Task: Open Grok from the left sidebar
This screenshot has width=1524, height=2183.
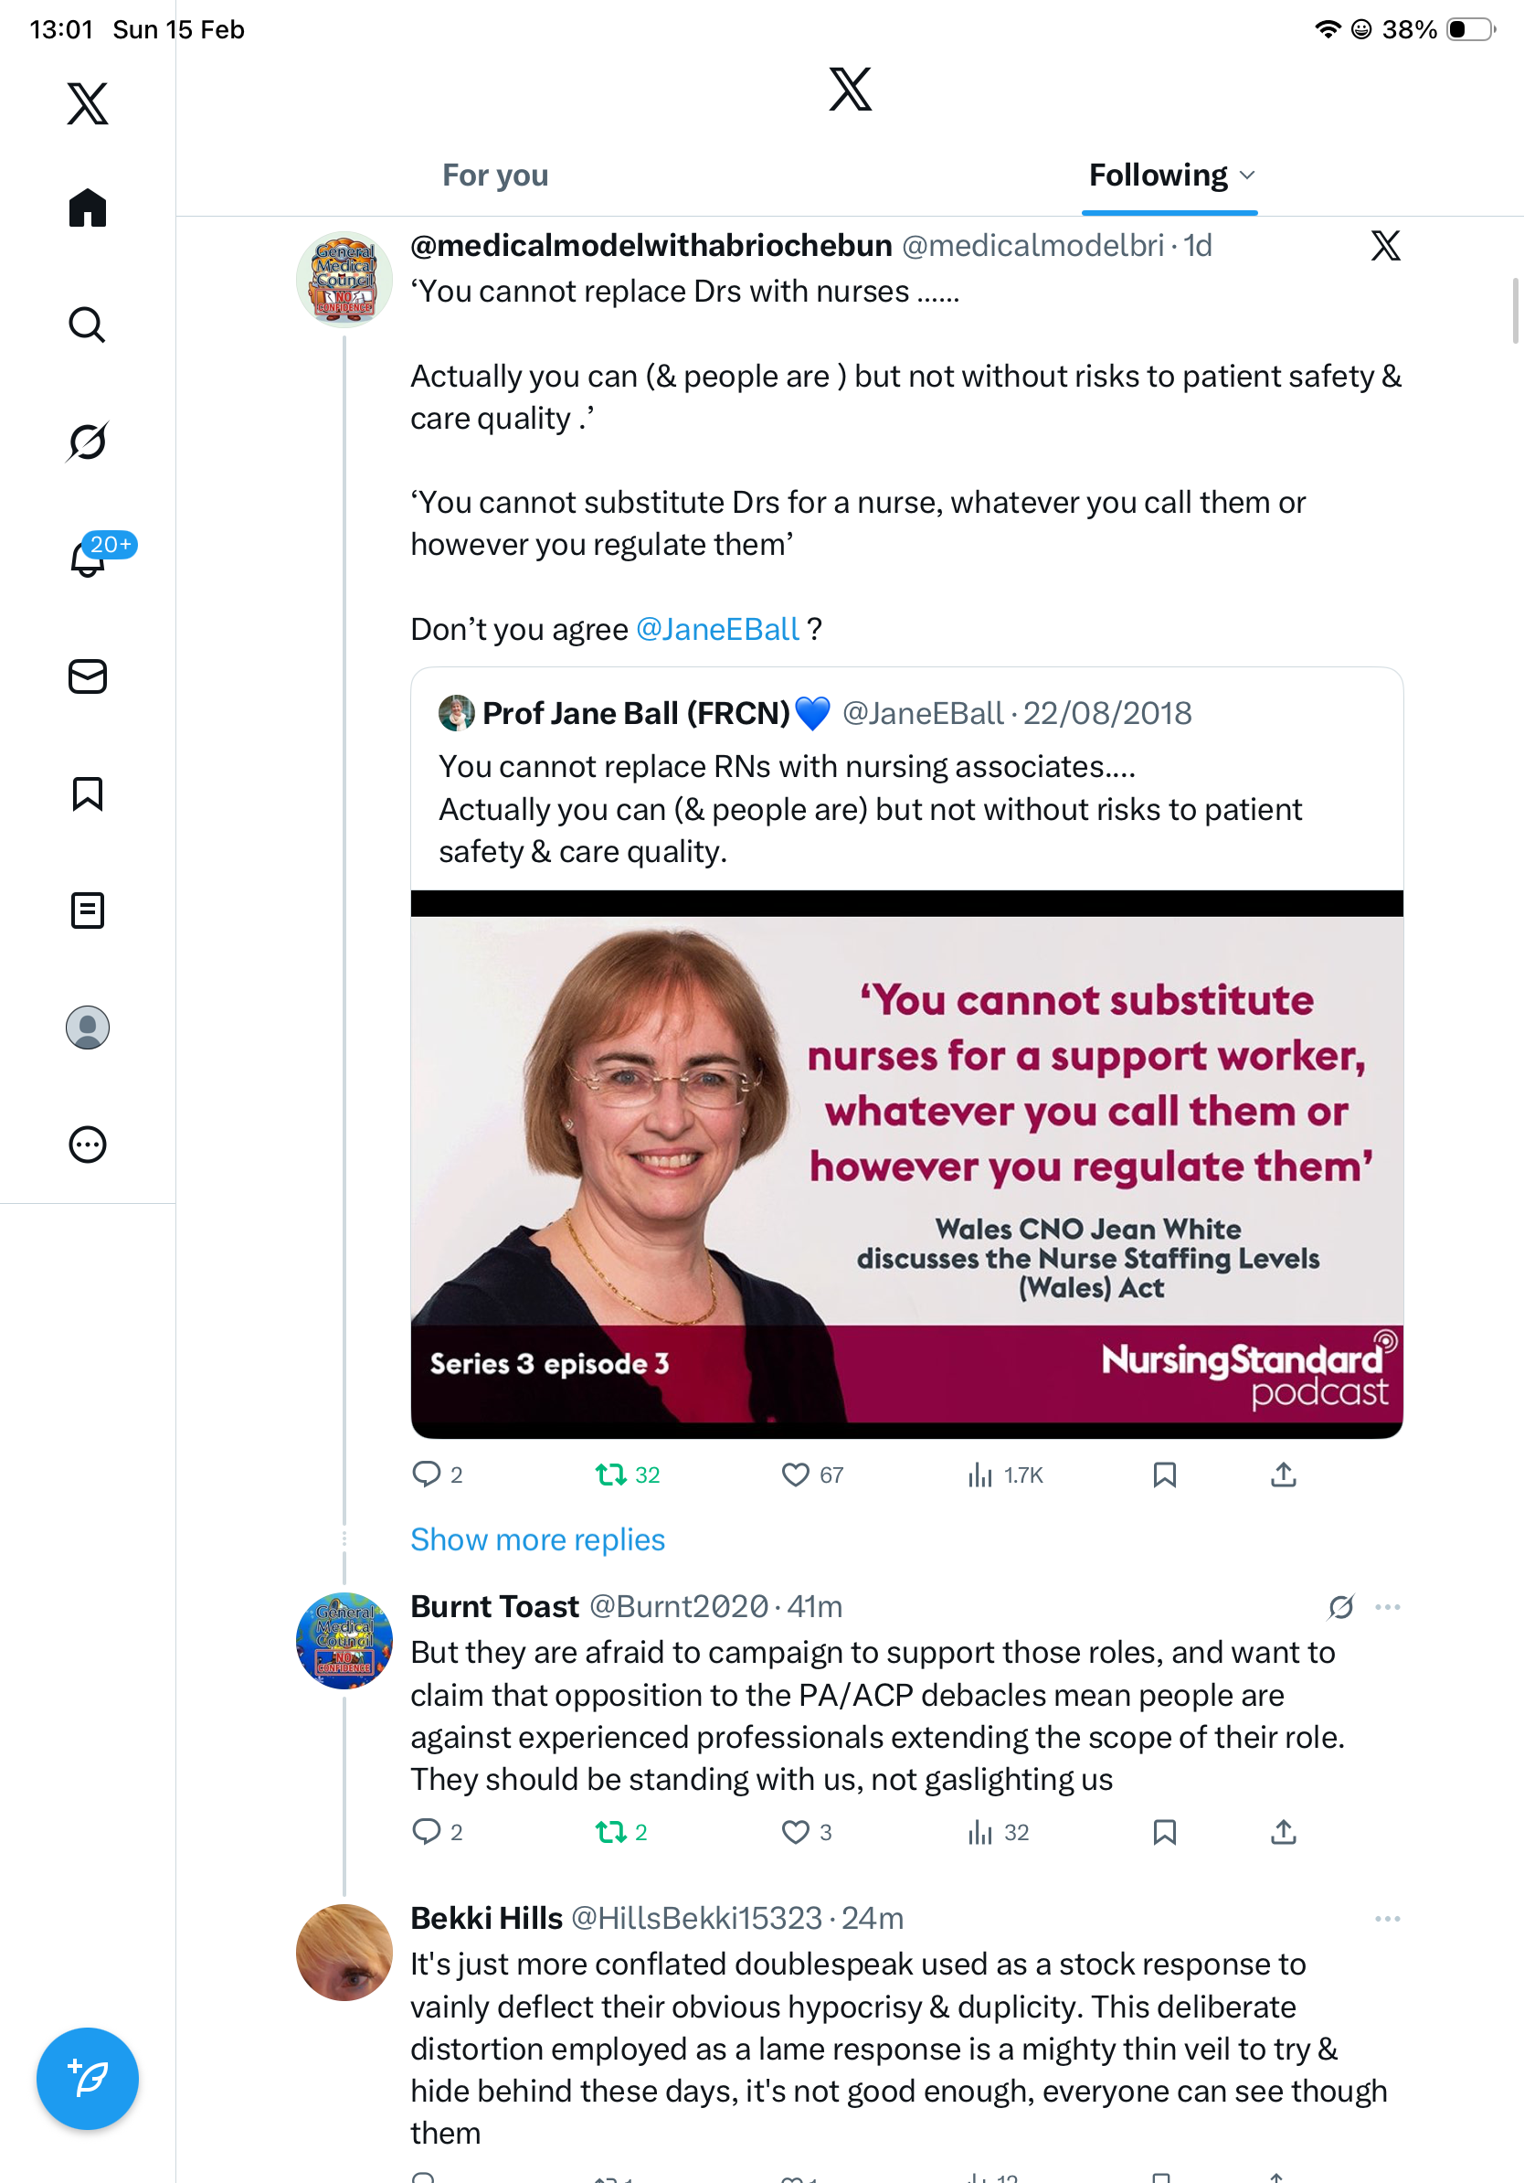Action: [x=88, y=442]
